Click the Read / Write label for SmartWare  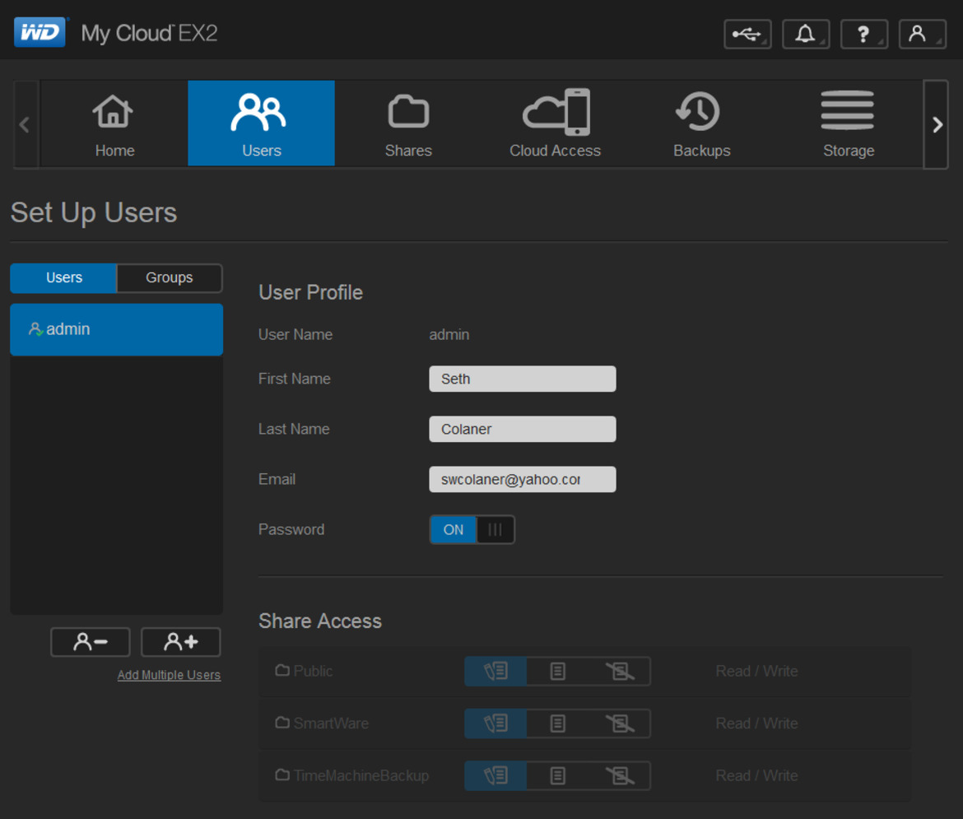point(756,724)
